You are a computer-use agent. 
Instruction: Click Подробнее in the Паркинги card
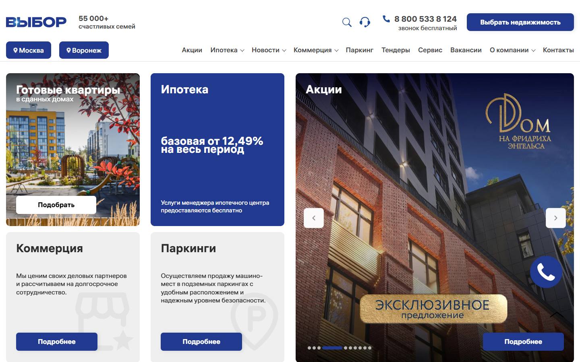tap(201, 341)
